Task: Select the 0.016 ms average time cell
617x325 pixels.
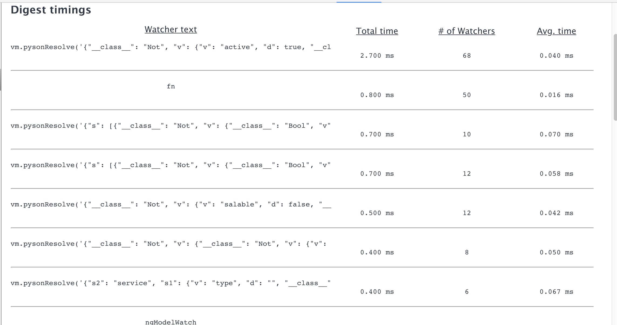Action: click(x=556, y=95)
